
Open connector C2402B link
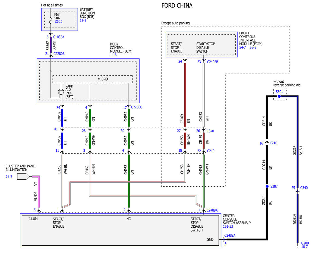point(213,62)
